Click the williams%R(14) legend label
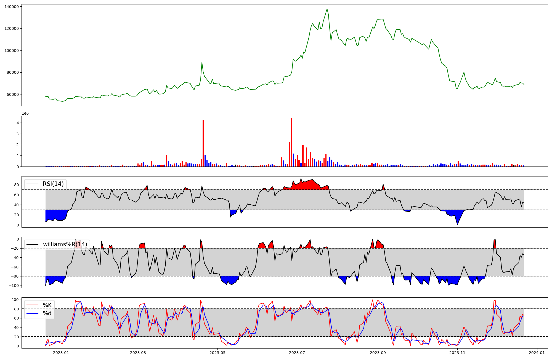This screenshot has width=552, height=359. [x=65, y=244]
